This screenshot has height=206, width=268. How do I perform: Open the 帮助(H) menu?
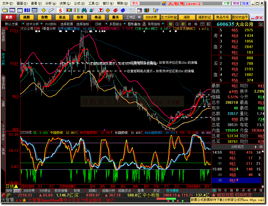tap(122, 3)
